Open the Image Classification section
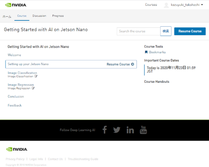The height and width of the screenshot is (167, 209). pos(22,73)
